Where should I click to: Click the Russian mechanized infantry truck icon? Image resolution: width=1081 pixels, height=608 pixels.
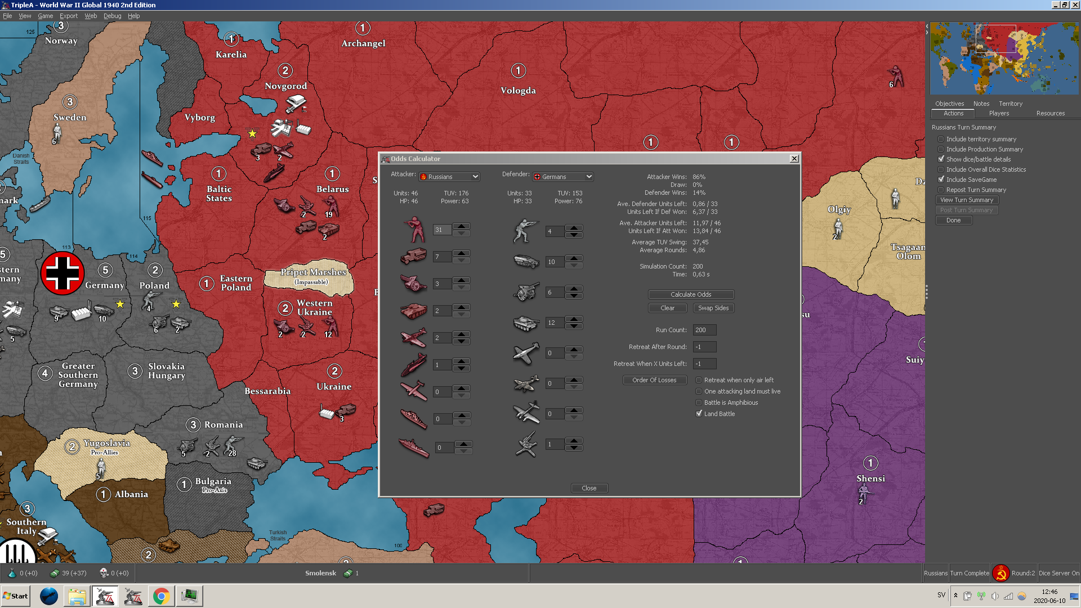pos(413,257)
